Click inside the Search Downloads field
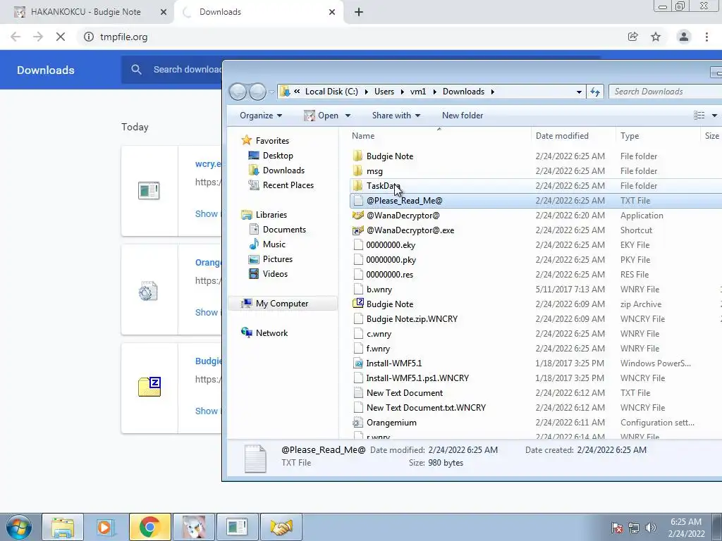 (x=666, y=92)
